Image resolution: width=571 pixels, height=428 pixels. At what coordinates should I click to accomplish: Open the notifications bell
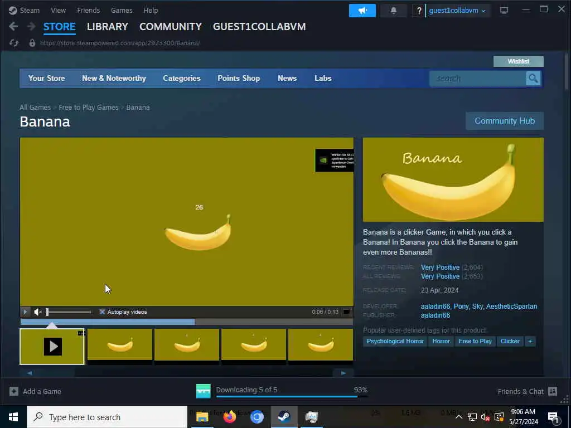[393, 11]
